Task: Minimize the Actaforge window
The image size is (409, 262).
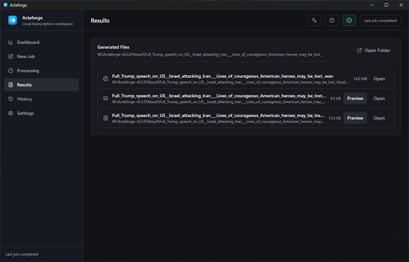Action: click(372, 5)
